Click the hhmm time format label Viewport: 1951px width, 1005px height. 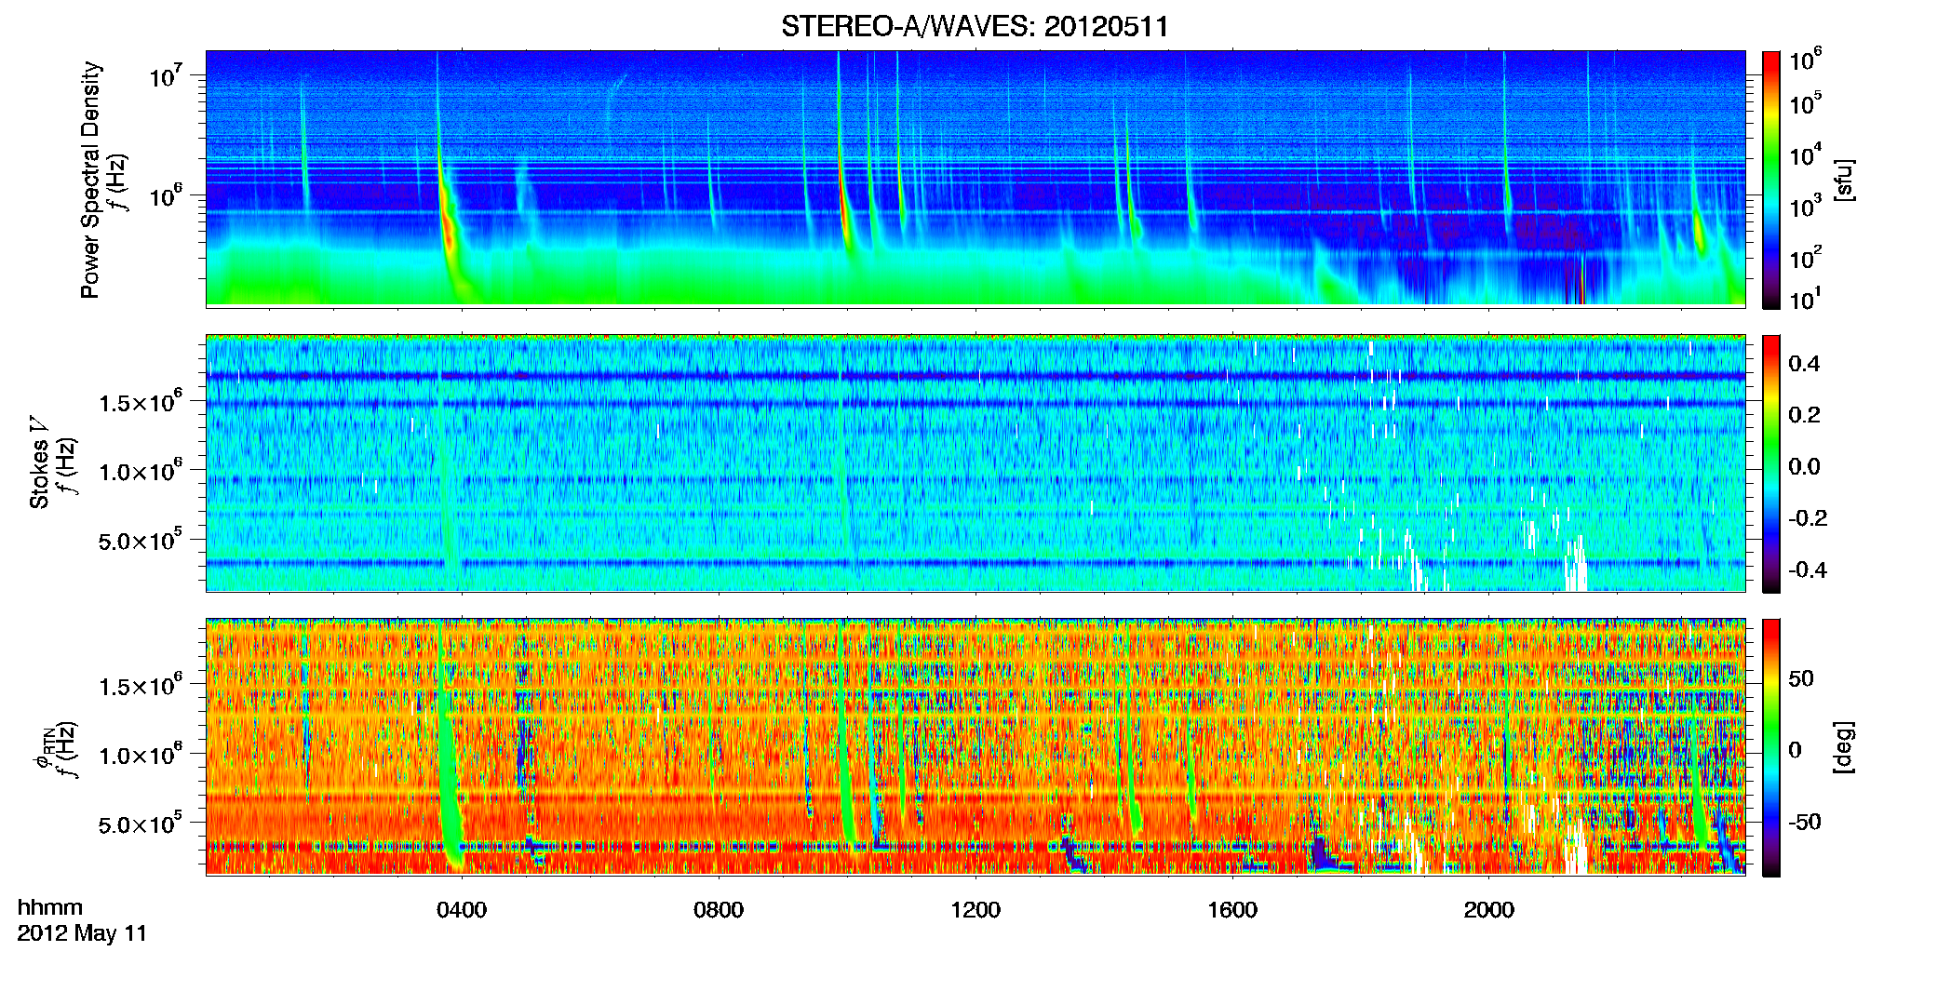(50, 907)
